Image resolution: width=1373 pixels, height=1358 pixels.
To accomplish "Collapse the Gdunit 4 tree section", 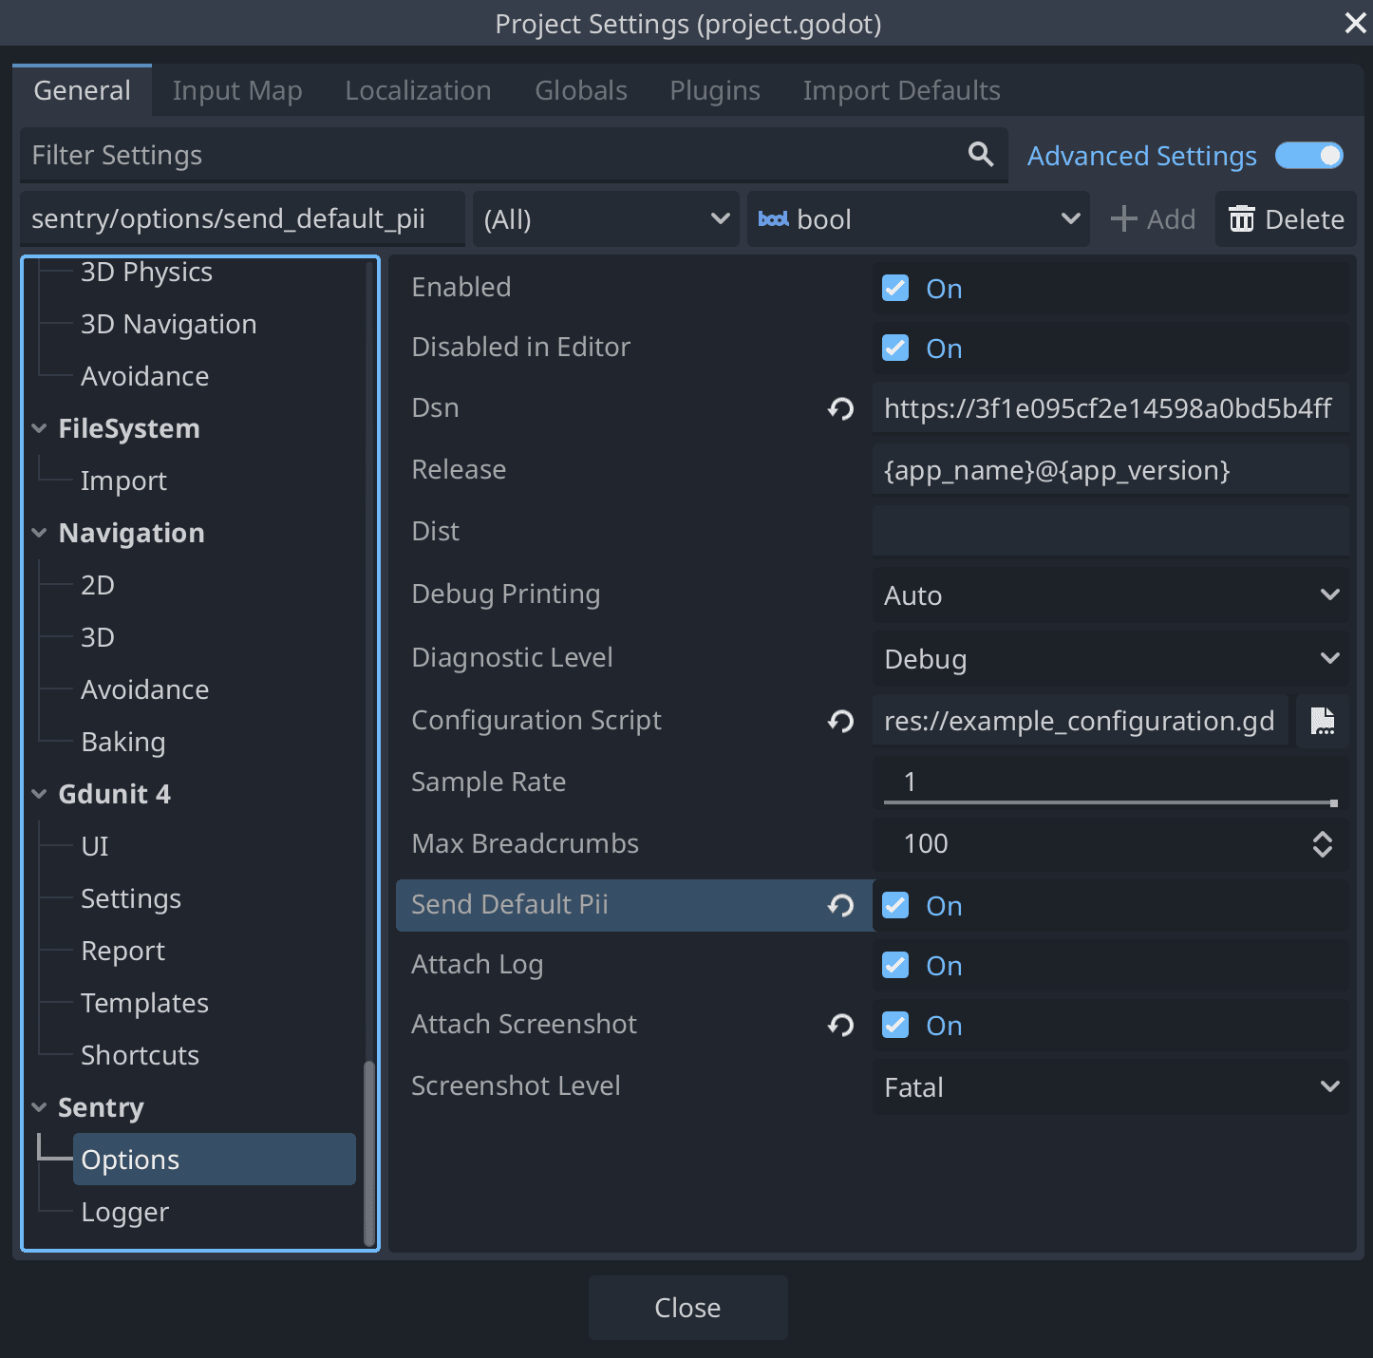I will [39, 794].
